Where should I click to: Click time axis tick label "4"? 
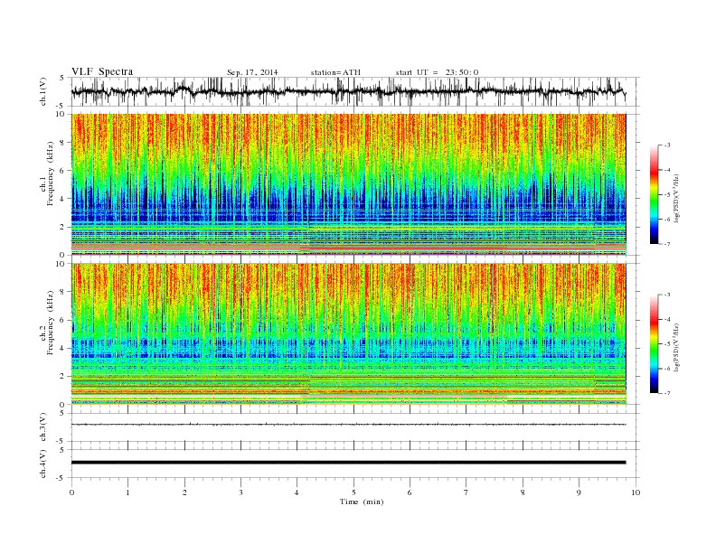297,492
